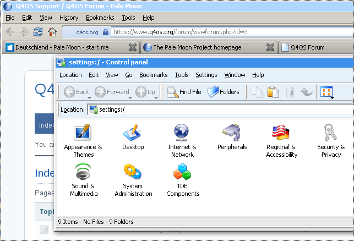The width and height of the screenshot is (354, 241).
Task: Open the View menu in Control panel
Action: click(x=112, y=75)
